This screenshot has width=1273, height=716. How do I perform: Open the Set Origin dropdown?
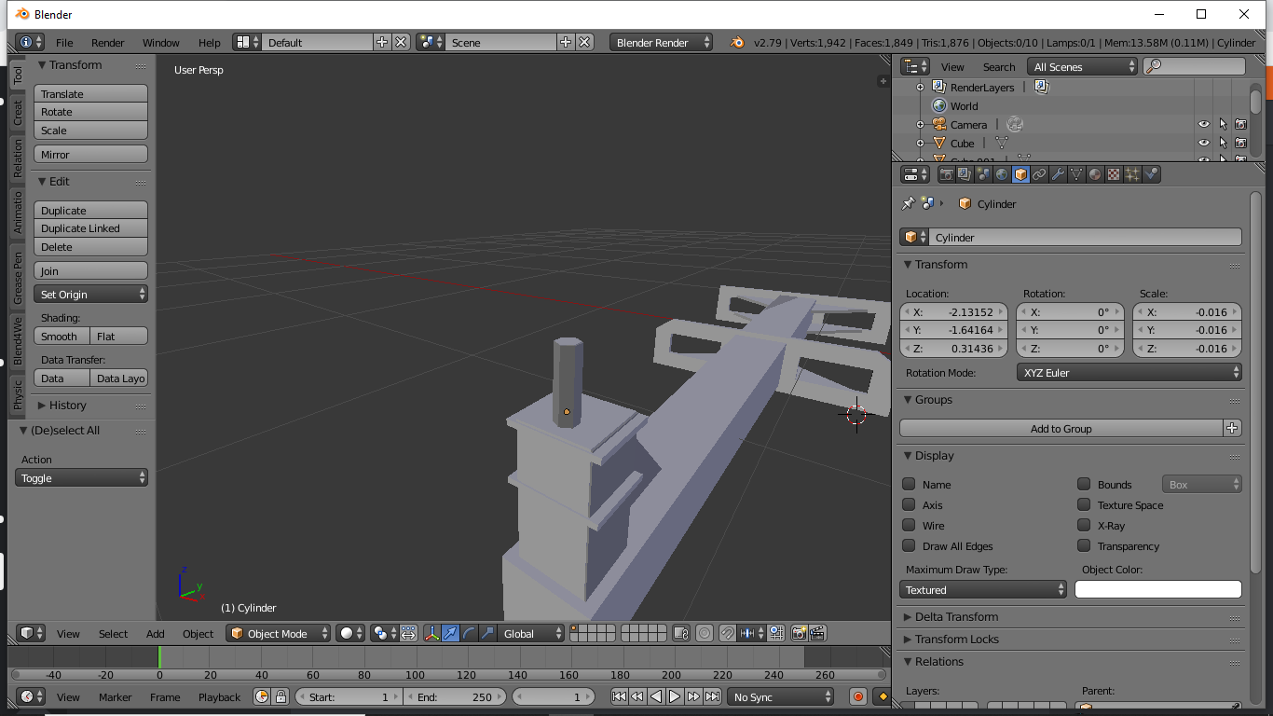pos(90,294)
